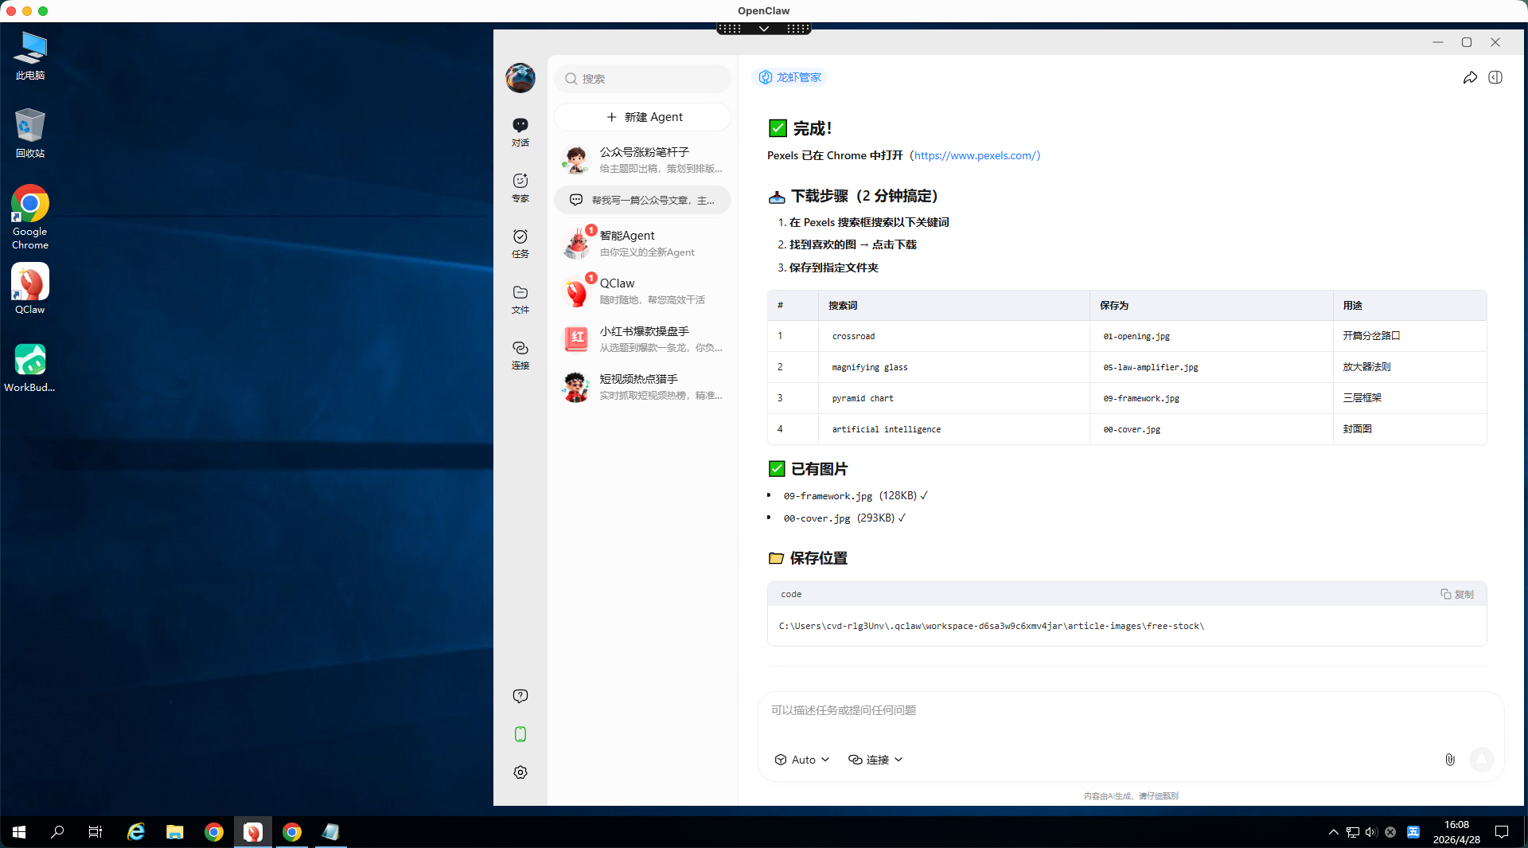
Task: Click the 新建 Agent button
Action: [642, 117]
